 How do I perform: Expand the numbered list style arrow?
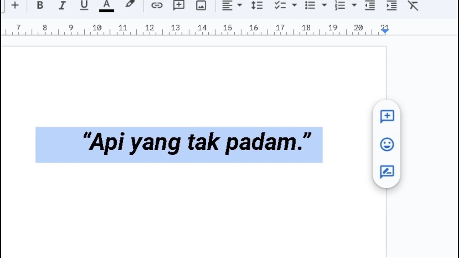[354, 5]
